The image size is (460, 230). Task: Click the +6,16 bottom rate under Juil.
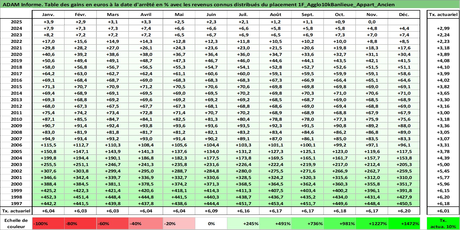click(x=243, y=211)
